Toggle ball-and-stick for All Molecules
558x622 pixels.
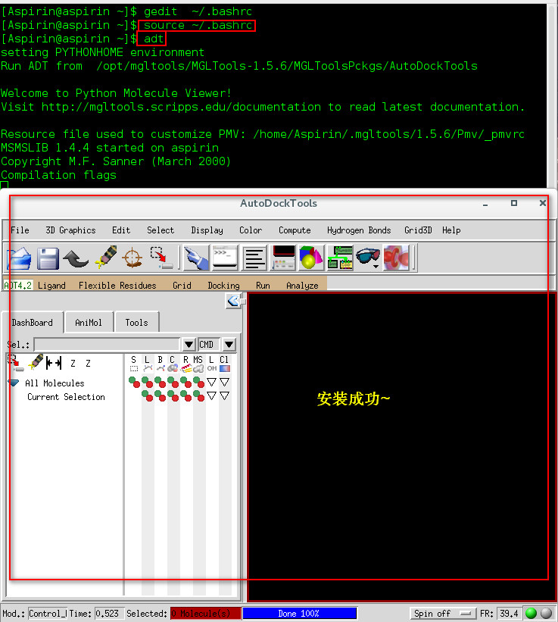pyautogui.click(x=161, y=383)
